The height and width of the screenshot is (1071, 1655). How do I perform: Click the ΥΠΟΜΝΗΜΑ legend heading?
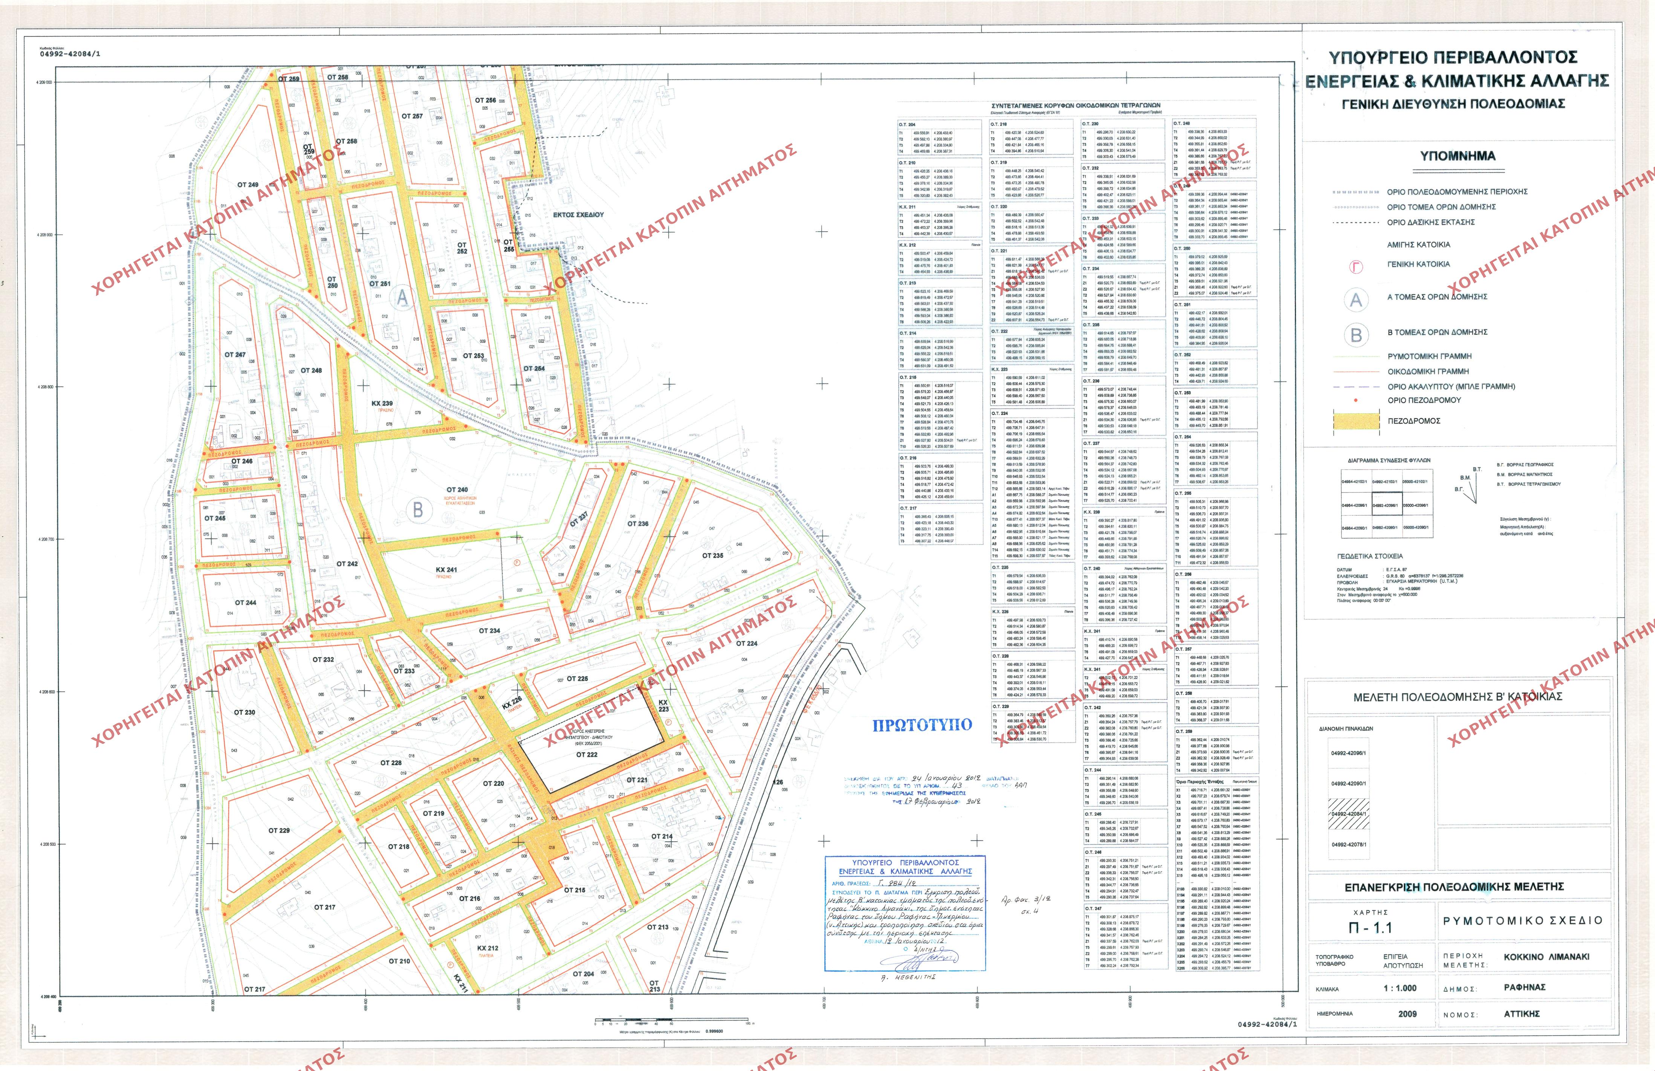[x=1458, y=156]
